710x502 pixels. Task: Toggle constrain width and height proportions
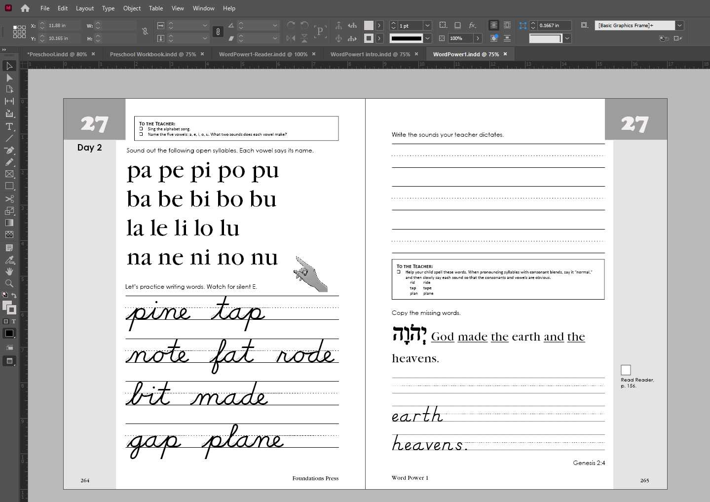[145, 32]
